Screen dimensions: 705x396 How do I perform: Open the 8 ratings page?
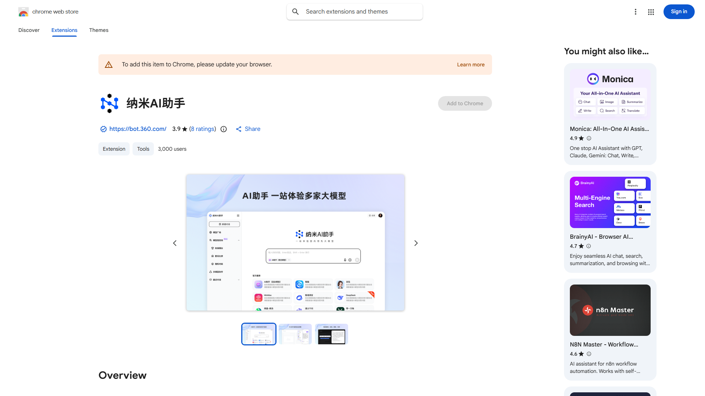tap(202, 129)
